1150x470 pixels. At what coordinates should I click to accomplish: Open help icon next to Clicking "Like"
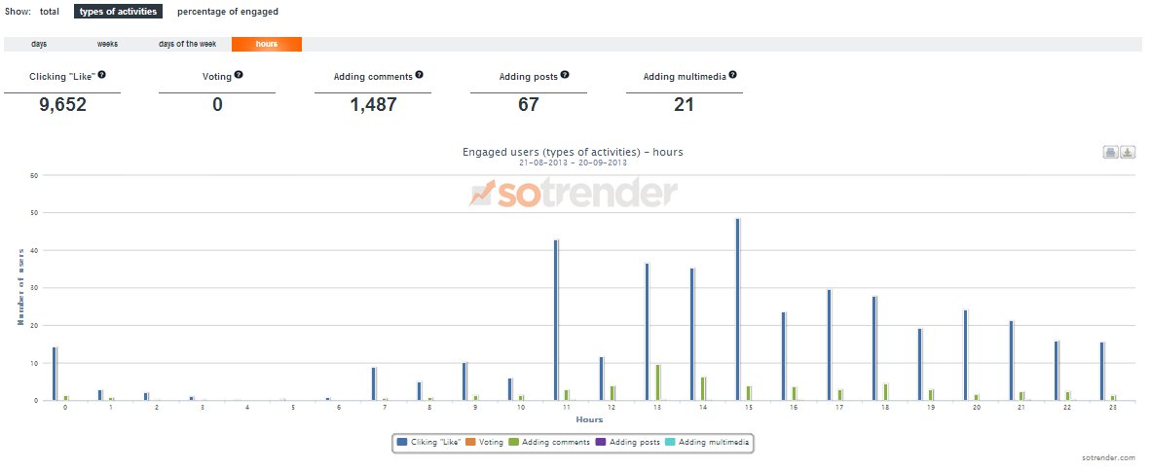click(102, 75)
